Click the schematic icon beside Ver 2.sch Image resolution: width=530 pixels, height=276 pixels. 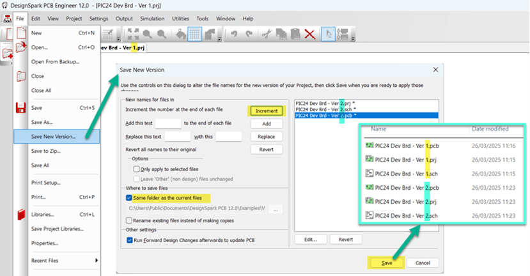coord(369,215)
